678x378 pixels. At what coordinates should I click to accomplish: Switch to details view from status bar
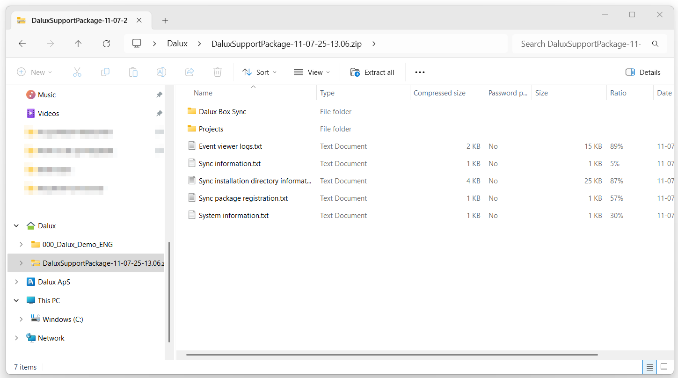(649, 367)
